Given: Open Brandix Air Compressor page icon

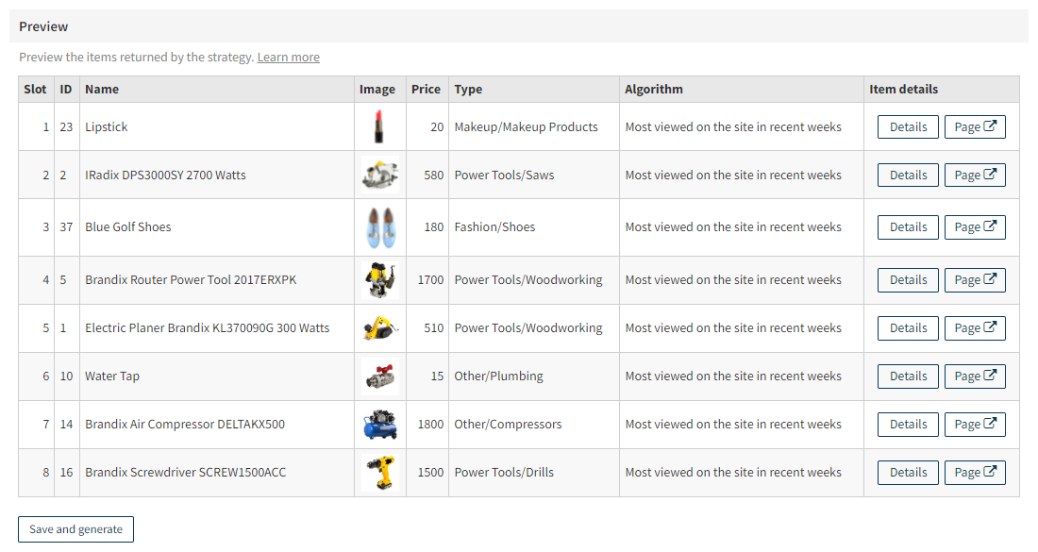Looking at the screenshot, I should [x=975, y=424].
